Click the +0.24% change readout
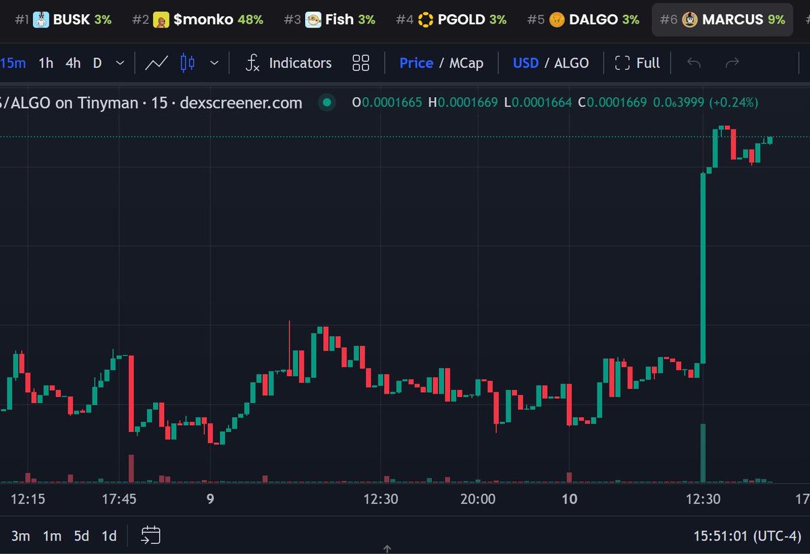The width and height of the screenshot is (810, 554). tap(732, 103)
